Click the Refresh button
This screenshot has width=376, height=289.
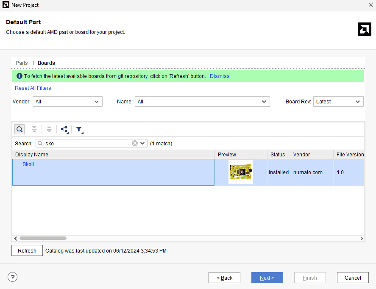click(x=27, y=250)
